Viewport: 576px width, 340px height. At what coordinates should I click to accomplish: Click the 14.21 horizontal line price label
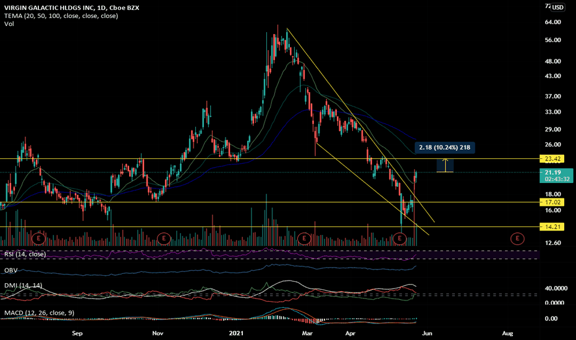552,227
